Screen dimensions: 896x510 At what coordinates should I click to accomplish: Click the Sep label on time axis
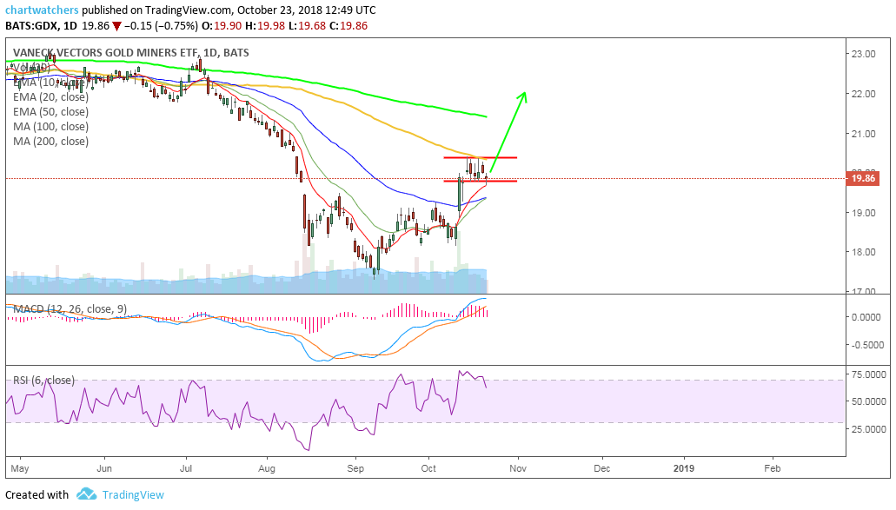(x=355, y=468)
